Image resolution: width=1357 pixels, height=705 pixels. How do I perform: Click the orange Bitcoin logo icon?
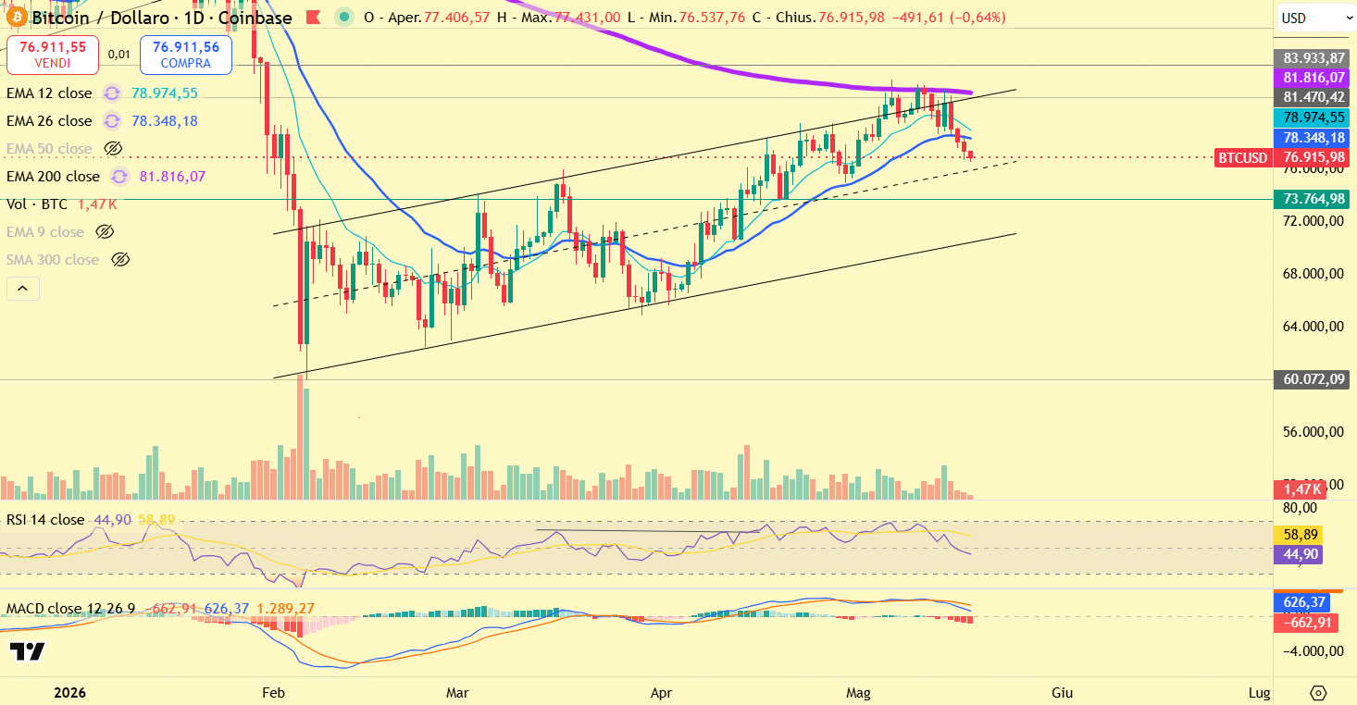16,18
